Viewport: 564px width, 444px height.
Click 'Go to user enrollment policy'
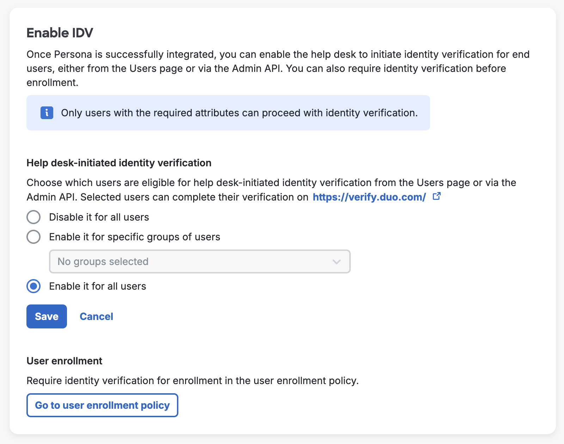pyautogui.click(x=102, y=405)
